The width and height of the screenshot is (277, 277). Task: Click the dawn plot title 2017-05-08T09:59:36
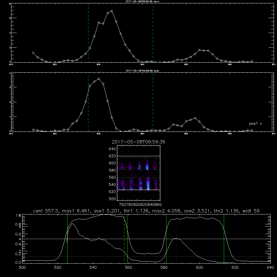click(x=142, y=1)
